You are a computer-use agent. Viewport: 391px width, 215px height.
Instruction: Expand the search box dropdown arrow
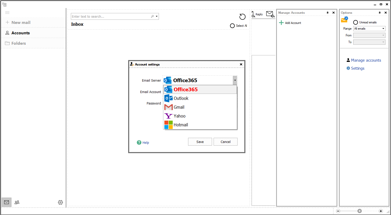tap(157, 16)
